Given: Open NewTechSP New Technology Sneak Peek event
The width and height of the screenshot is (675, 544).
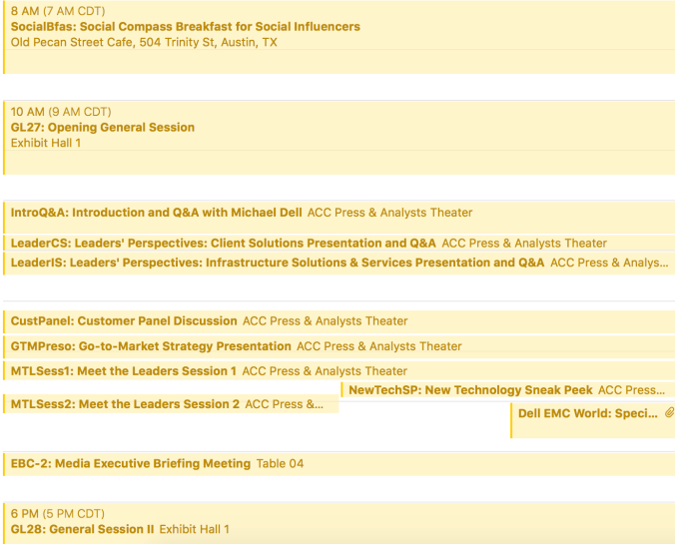Looking at the screenshot, I should (470, 390).
